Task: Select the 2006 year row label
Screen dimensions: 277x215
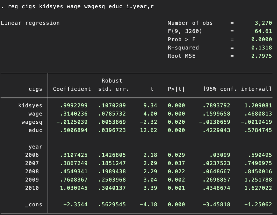Action: point(32,155)
